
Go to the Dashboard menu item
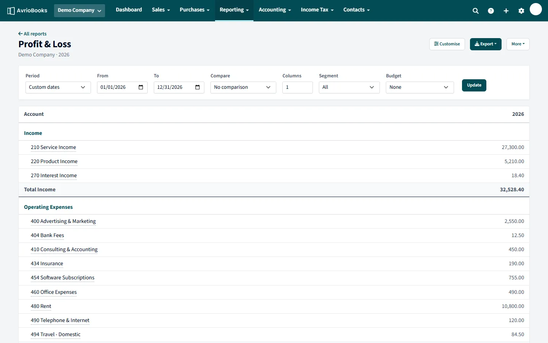[x=129, y=10]
